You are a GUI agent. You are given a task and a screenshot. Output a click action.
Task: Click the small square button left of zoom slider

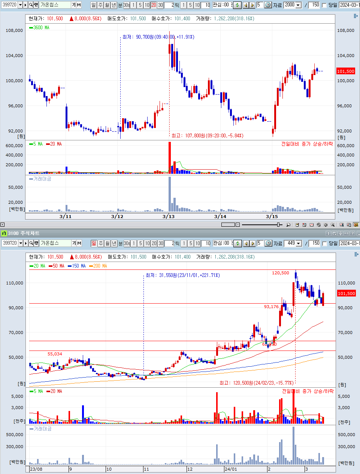(238, 225)
